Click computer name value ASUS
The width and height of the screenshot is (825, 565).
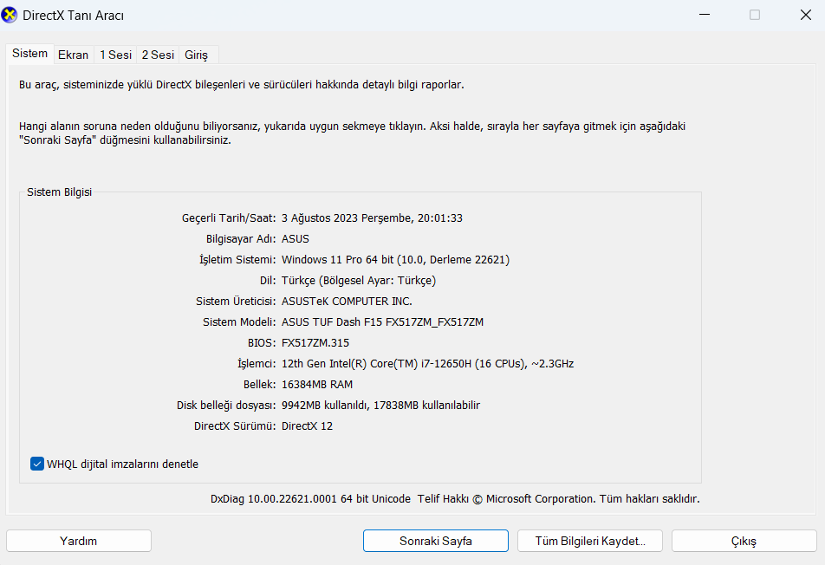pos(296,239)
